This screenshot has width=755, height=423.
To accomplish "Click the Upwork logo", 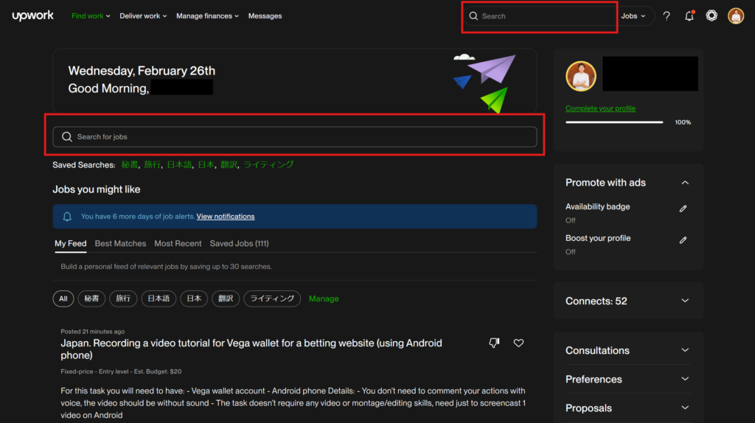I will [x=32, y=15].
